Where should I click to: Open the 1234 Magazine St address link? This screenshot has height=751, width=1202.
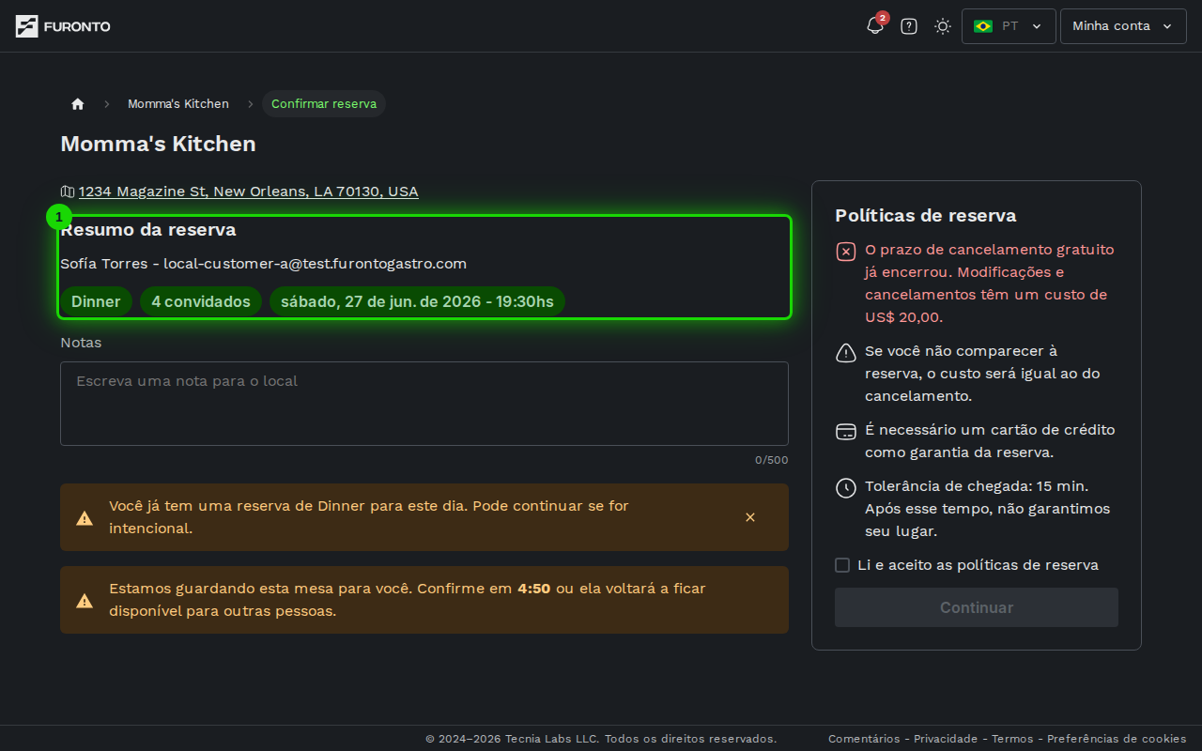pyautogui.click(x=249, y=192)
